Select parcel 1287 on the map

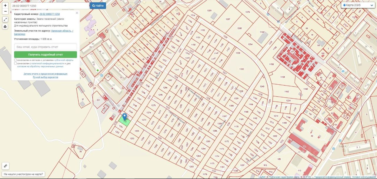228,19
